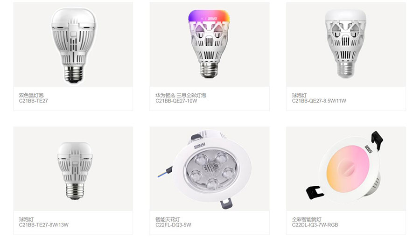The height and width of the screenshot is (238, 420).
Task: Click the 华为智选 三思全彩灯泡 colorful bulb image
Action: [210, 44]
